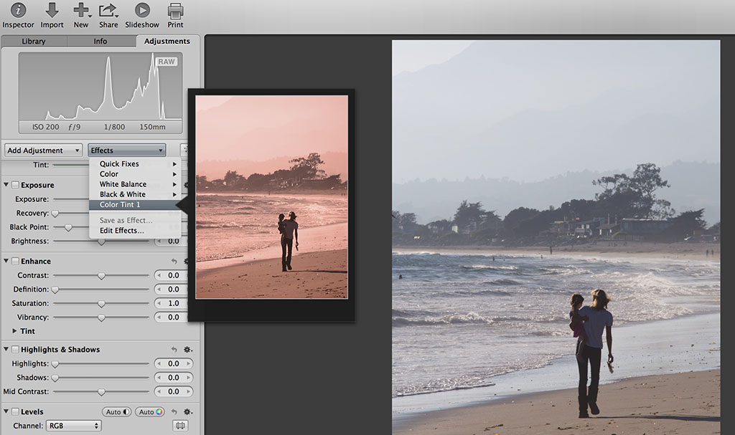This screenshot has width=735, height=435.
Task: Click the Auto luminance Levels button
Action: tap(117, 412)
